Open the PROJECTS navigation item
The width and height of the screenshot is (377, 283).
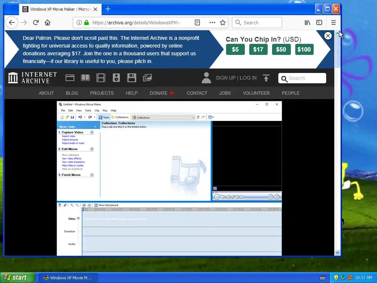[x=102, y=93]
